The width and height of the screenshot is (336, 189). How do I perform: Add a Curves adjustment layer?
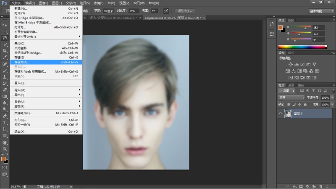(x=302, y=64)
